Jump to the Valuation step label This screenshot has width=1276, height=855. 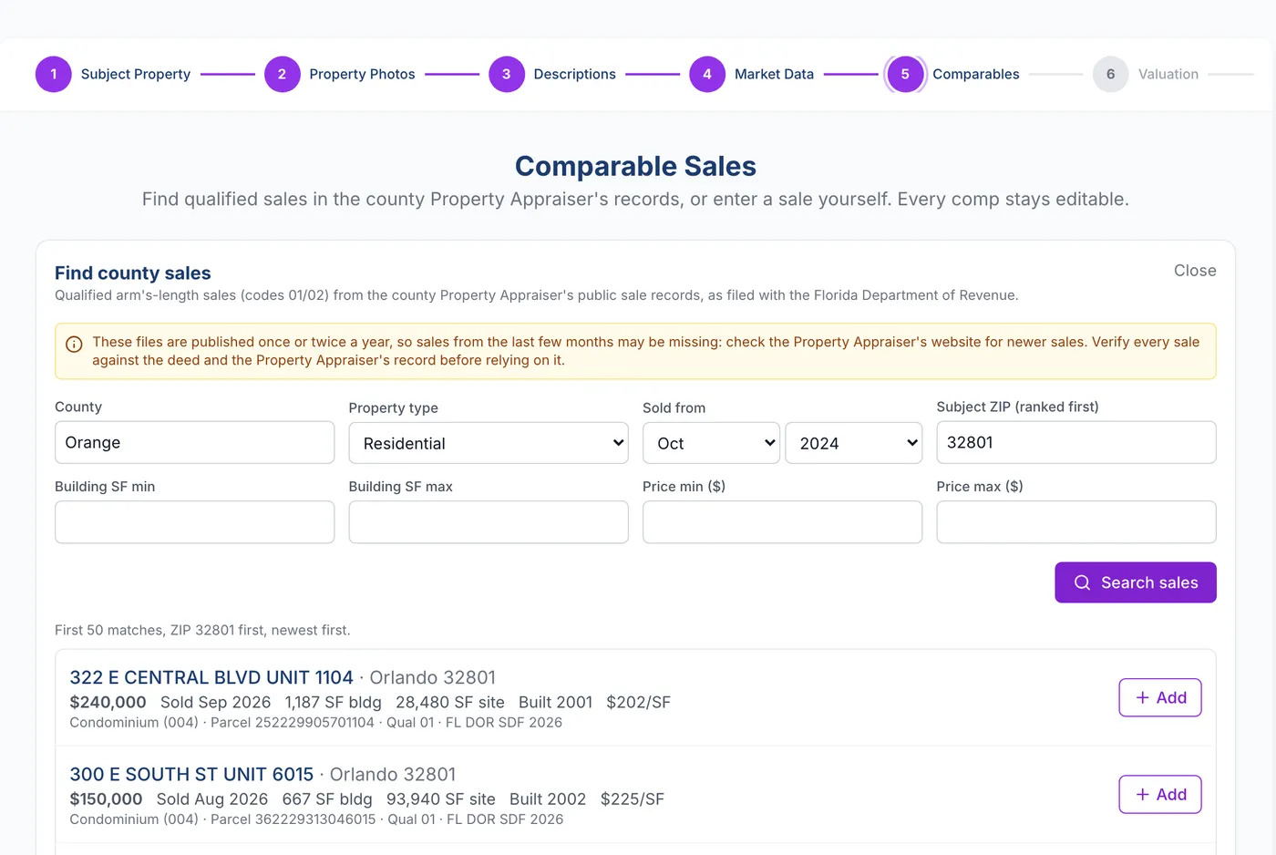click(x=1168, y=74)
